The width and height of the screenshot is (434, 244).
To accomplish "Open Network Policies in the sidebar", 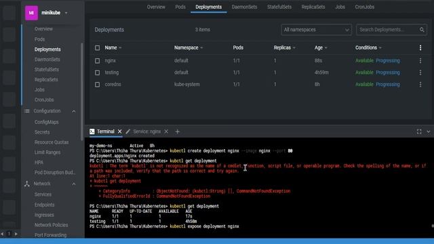I will click(x=52, y=225).
